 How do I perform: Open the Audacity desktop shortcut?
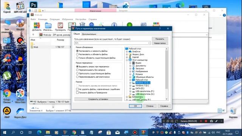pos(20,60)
